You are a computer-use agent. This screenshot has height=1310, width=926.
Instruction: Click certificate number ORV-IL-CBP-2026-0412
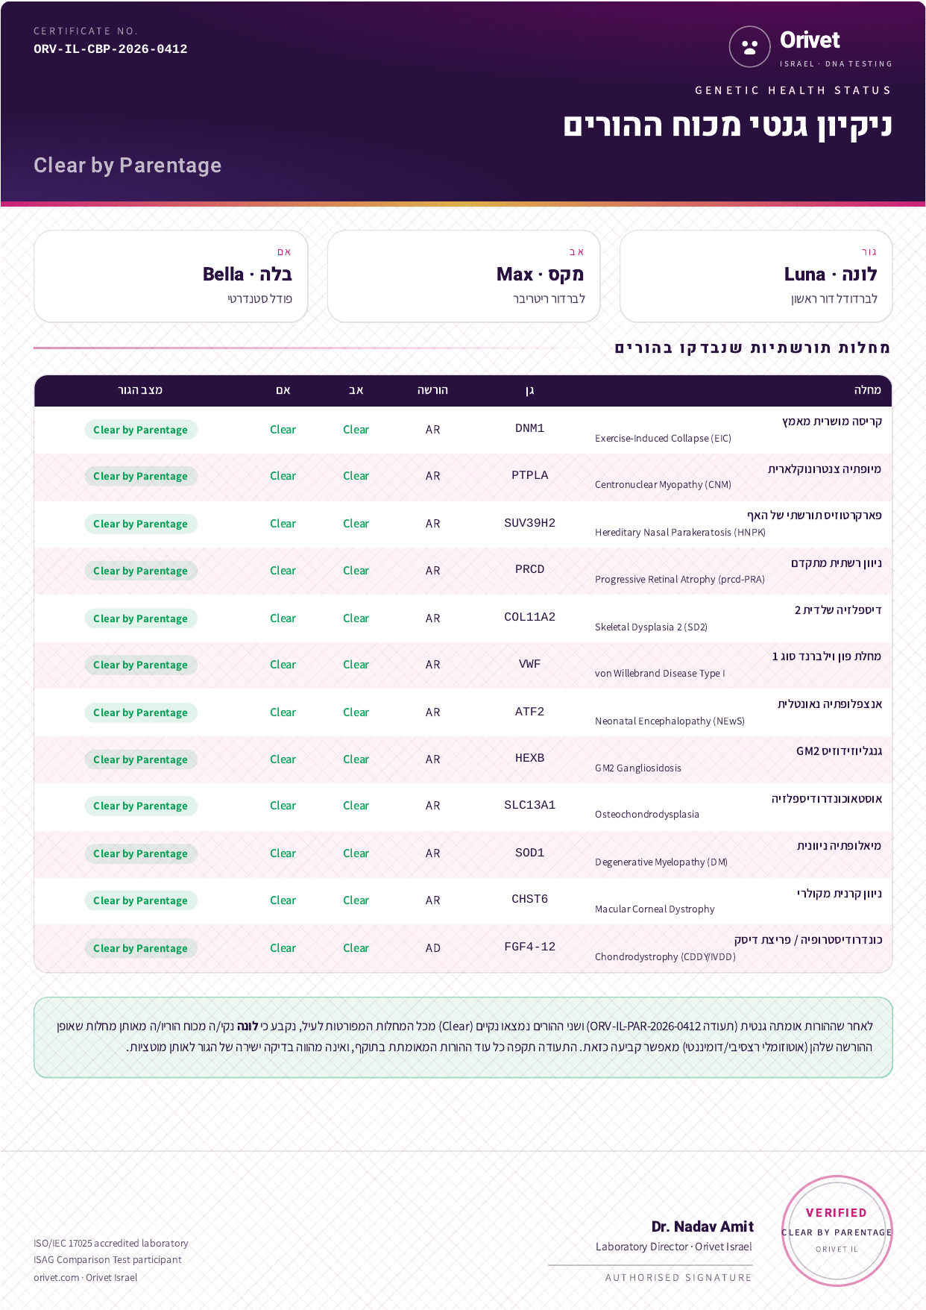(x=110, y=49)
